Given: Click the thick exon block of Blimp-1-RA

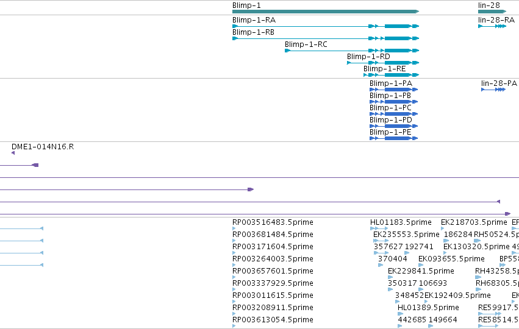Looking at the screenshot, I should 397,26.
